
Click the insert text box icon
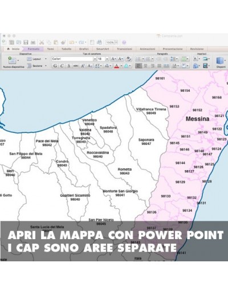click(x=196, y=59)
